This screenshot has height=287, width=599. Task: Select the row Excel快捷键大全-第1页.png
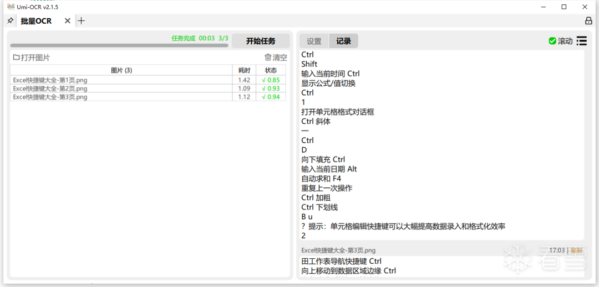pos(148,80)
